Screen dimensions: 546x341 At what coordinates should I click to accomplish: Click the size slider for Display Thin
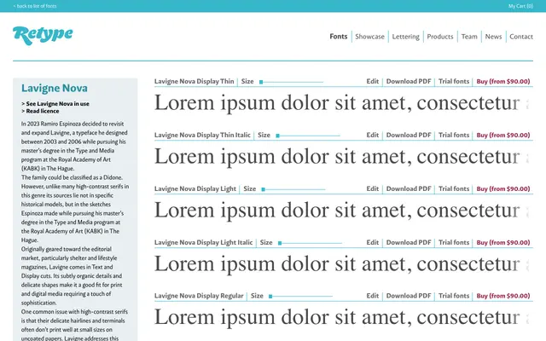[x=291, y=82]
